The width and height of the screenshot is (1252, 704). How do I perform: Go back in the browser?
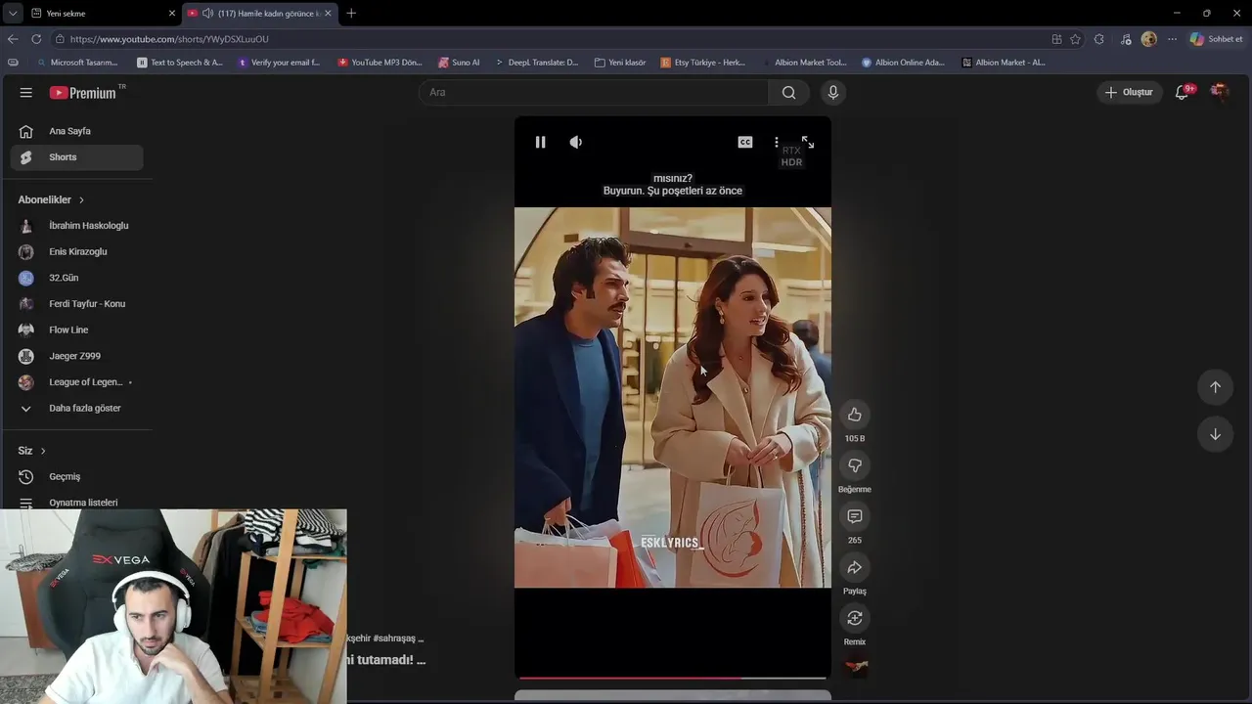pyautogui.click(x=12, y=39)
